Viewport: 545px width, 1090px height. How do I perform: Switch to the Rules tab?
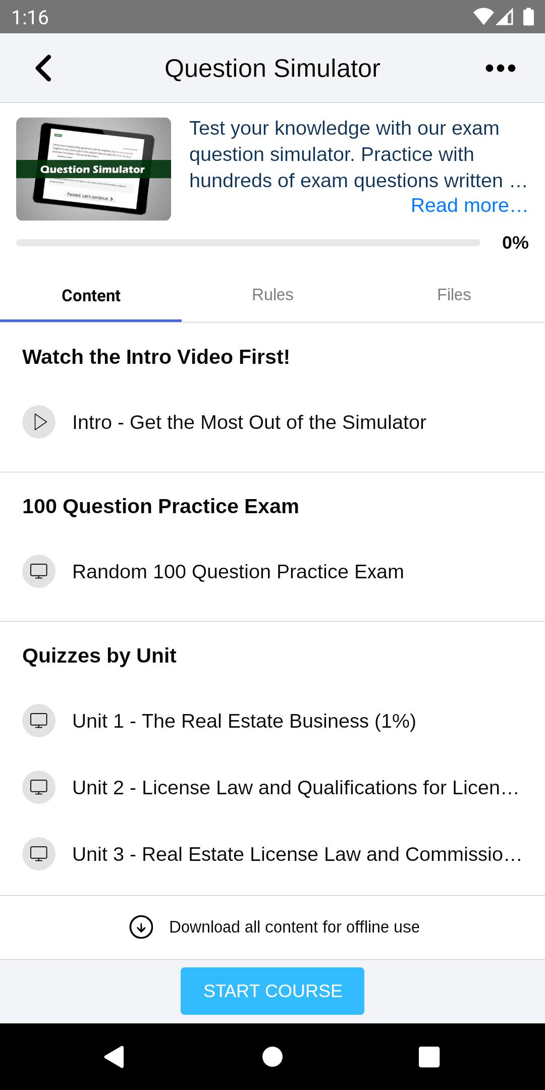pyautogui.click(x=272, y=295)
